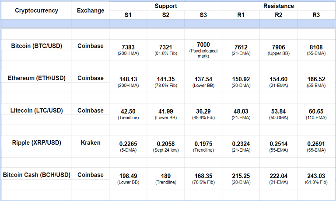Image resolution: width=336 pixels, height=201 pixels.
Task: Select Bitcoin's 8108 resistance value
Action: pos(316,47)
